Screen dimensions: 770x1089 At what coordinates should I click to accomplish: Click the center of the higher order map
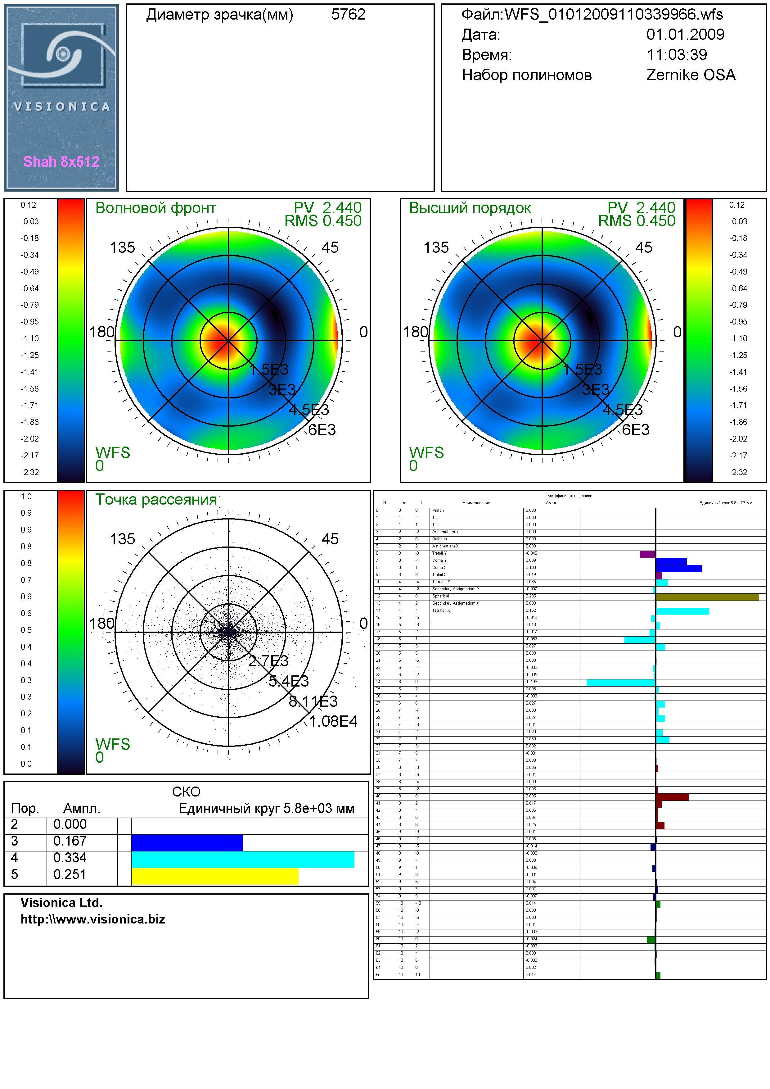(x=543, y=341)
